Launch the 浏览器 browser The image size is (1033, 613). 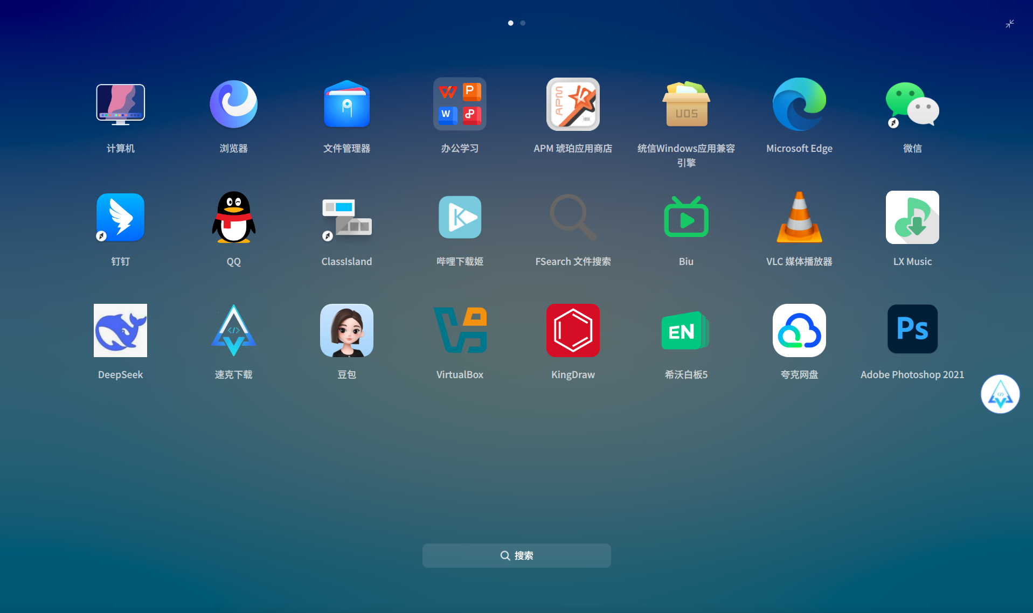[x=233, y=104]
